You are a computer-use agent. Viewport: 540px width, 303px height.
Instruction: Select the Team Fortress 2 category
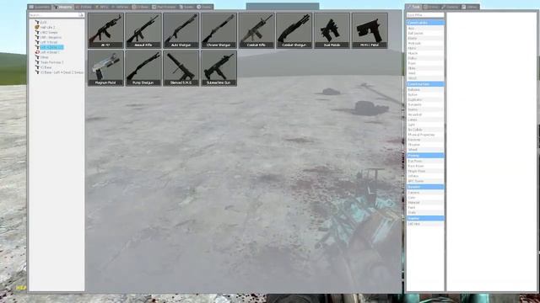click(x=51, y=62)
